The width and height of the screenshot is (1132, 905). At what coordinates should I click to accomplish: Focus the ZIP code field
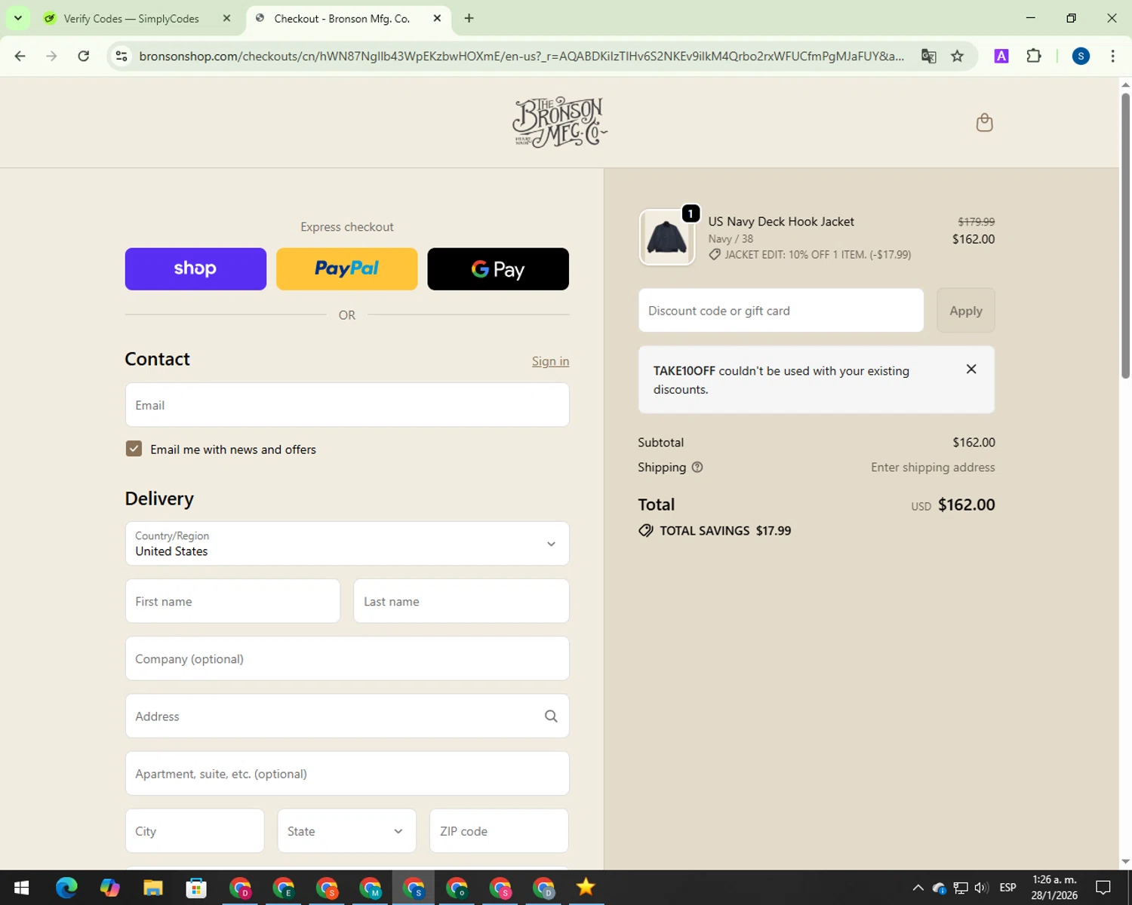coord(499,831)
